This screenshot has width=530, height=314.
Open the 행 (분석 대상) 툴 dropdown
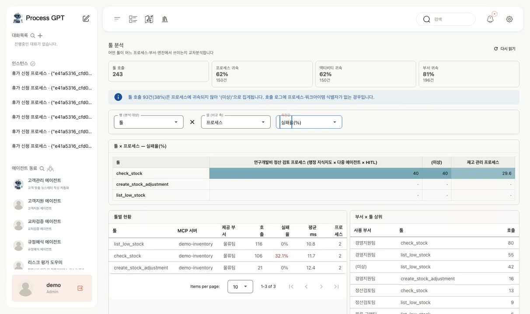pyautogui.click(x=149, y=122)
